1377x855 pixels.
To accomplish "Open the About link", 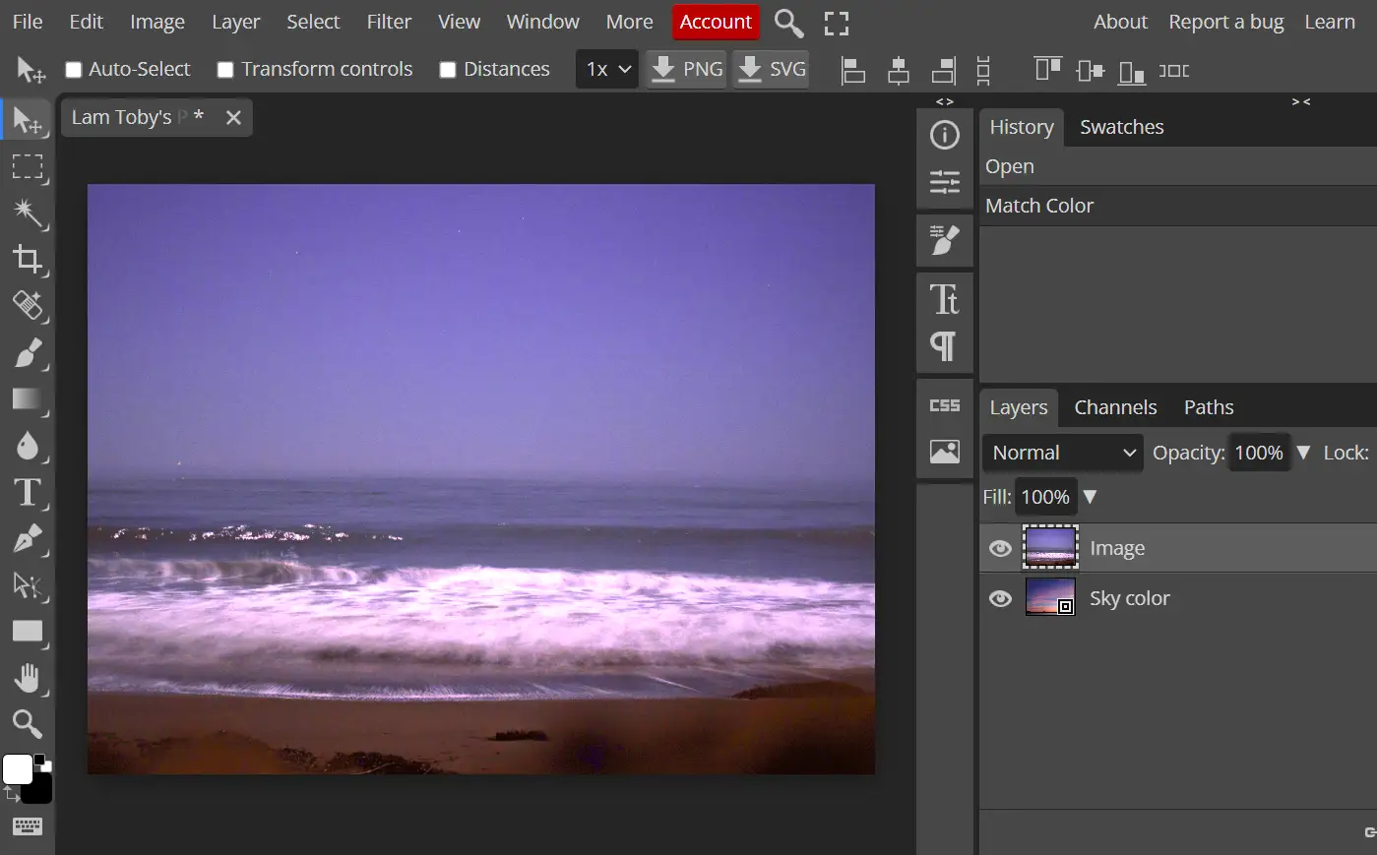I will pyautogui.click(x=1120, y=22).
